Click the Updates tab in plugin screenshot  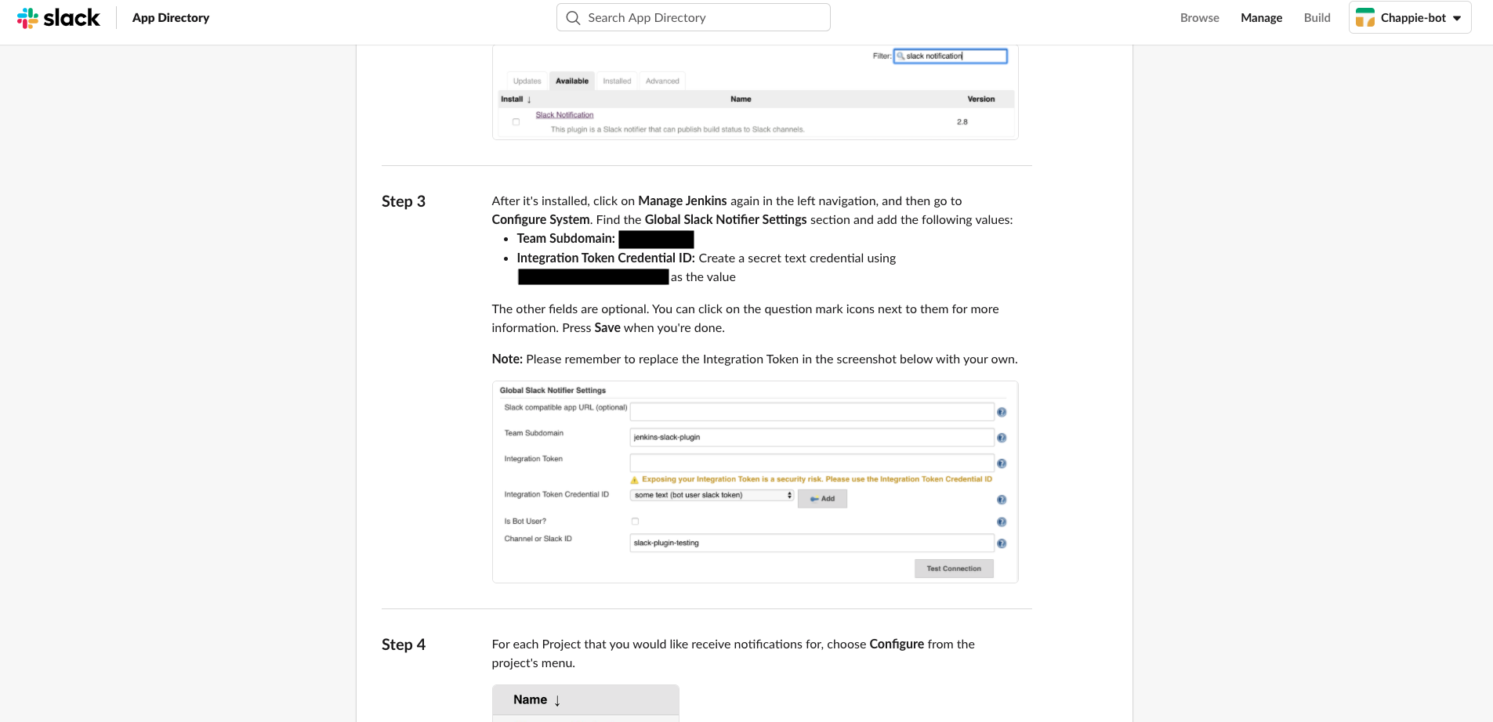coord(527,81)
